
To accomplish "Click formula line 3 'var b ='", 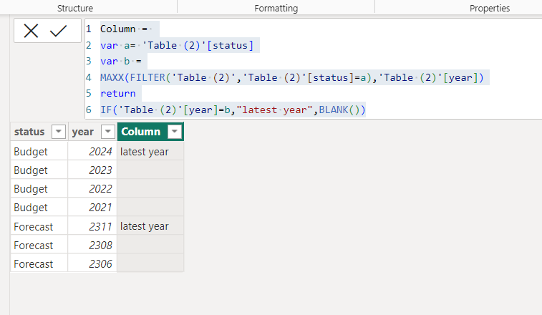I will tap(120, 61).
